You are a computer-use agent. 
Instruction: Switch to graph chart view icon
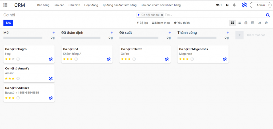pyautogui.click(x=259, y=23)
